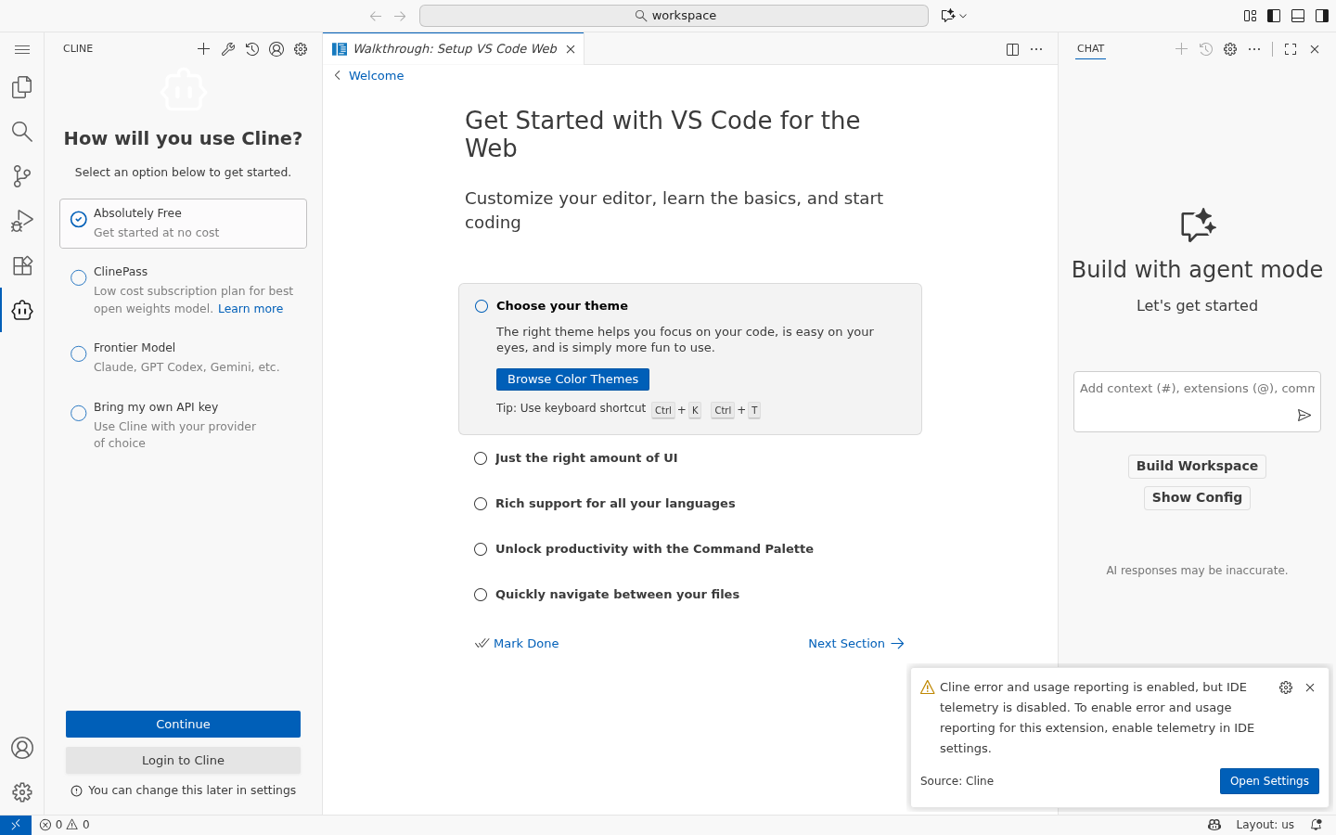
Task: Open problems errors and warnings status
Action: 65,825
